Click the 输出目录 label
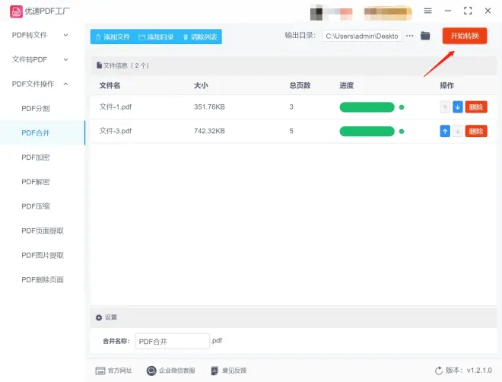 pos(300,36)
